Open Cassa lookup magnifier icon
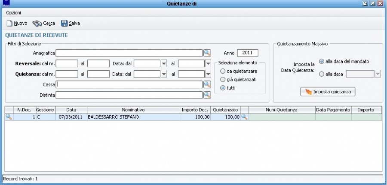Image resolution: width=387 pixels, height=185 pixels. coord(207,84)
